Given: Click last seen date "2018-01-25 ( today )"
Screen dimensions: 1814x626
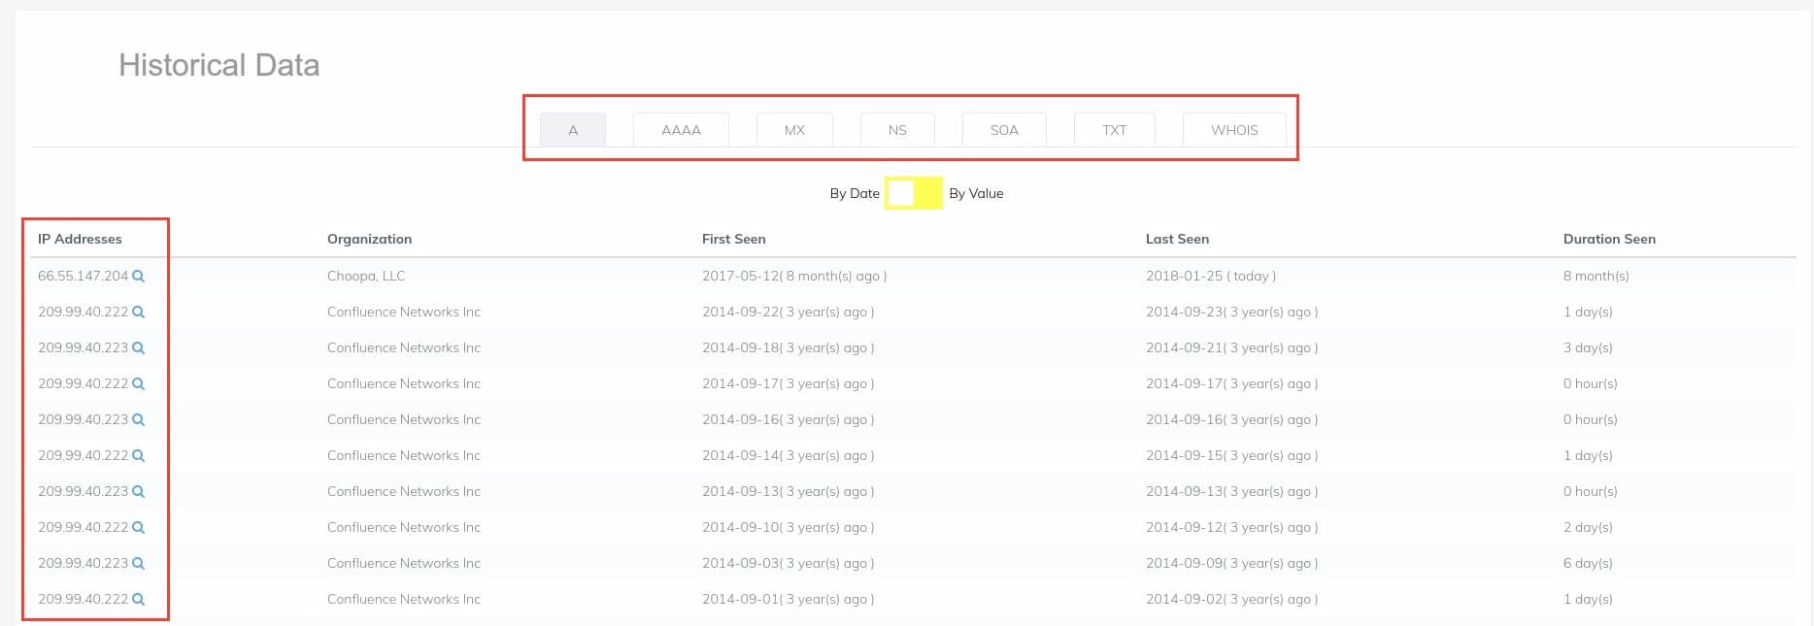Looking at the screenshot, I should [1211, 276].
